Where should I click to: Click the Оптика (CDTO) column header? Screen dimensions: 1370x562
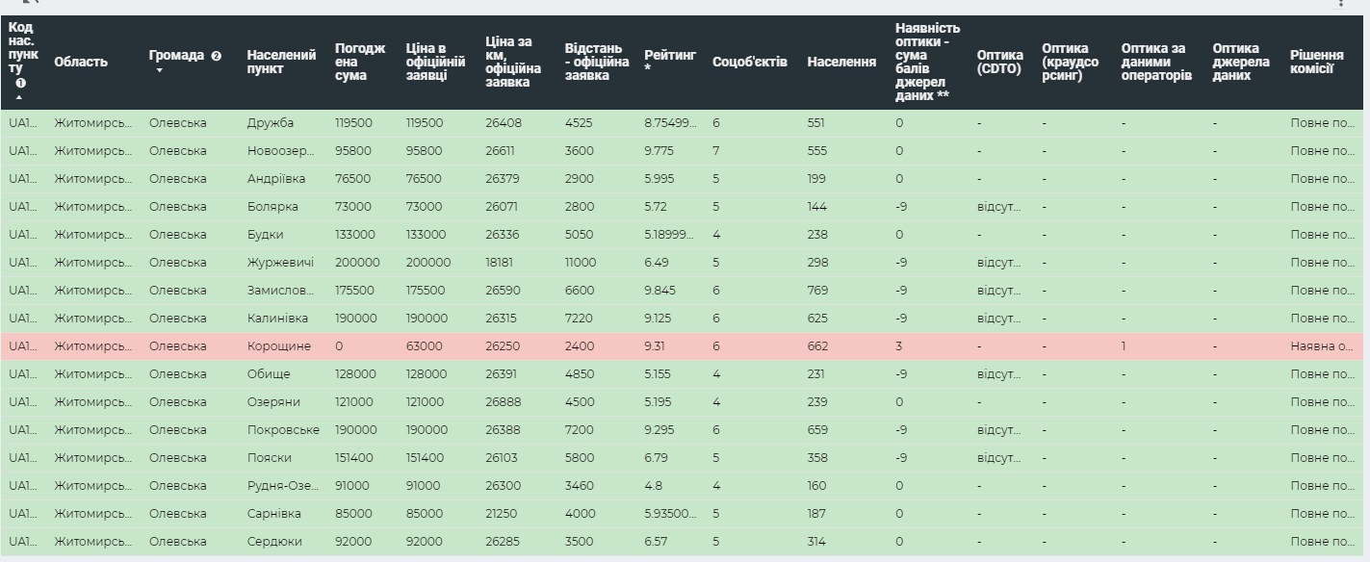998,62
